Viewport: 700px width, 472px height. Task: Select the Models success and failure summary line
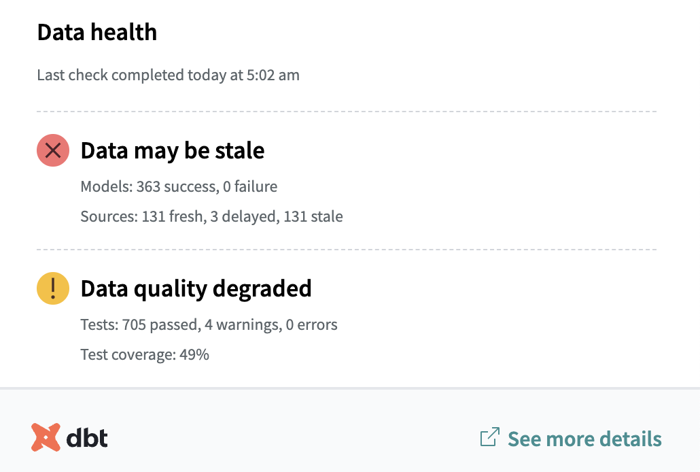click(179, 186)
